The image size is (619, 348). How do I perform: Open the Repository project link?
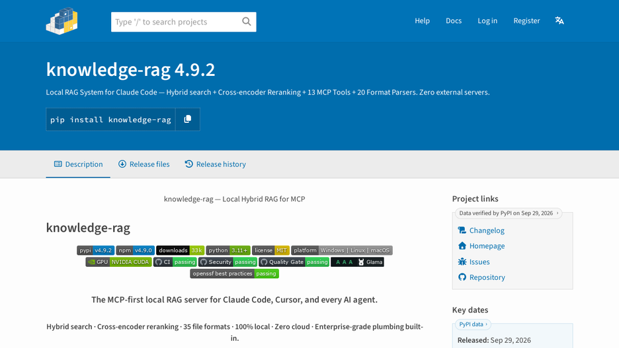tap(487, 277)
